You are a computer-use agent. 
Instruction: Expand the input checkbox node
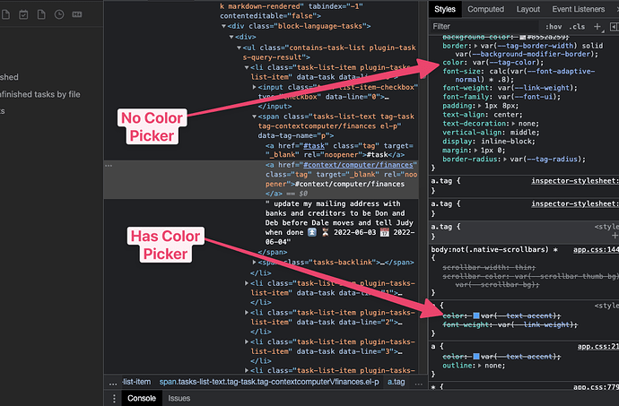254,87
